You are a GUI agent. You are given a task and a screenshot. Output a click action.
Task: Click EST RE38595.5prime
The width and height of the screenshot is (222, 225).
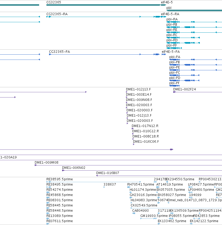[x=59, y=179]
